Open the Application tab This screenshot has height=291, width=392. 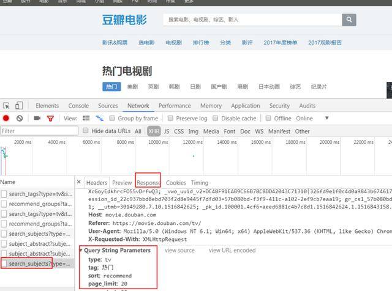[x=246, y=106]
